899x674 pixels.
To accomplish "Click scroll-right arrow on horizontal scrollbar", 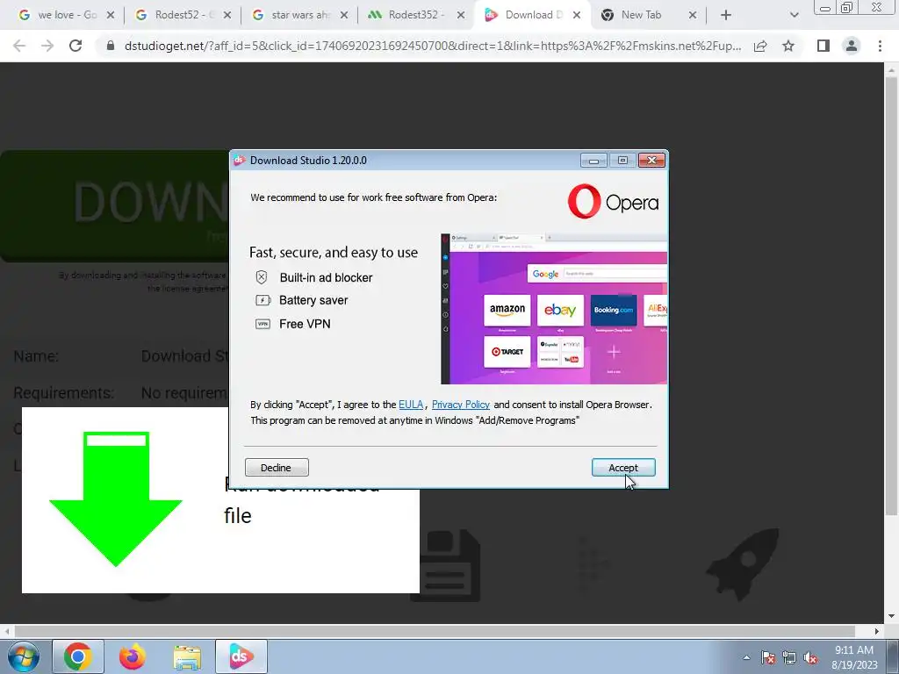I will pos(877,631).
